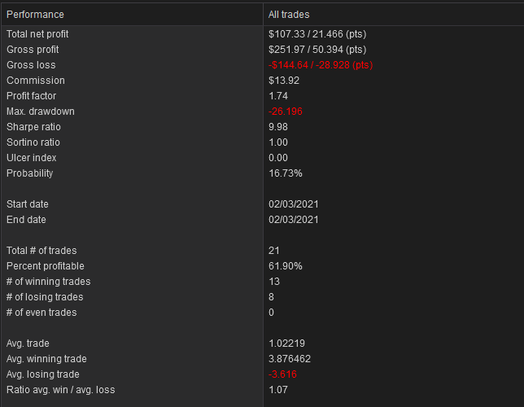Image resolution: width=524 pixels, height=407 pixels.
Task: Click the red Gross loss value
Action: [320, 65]
